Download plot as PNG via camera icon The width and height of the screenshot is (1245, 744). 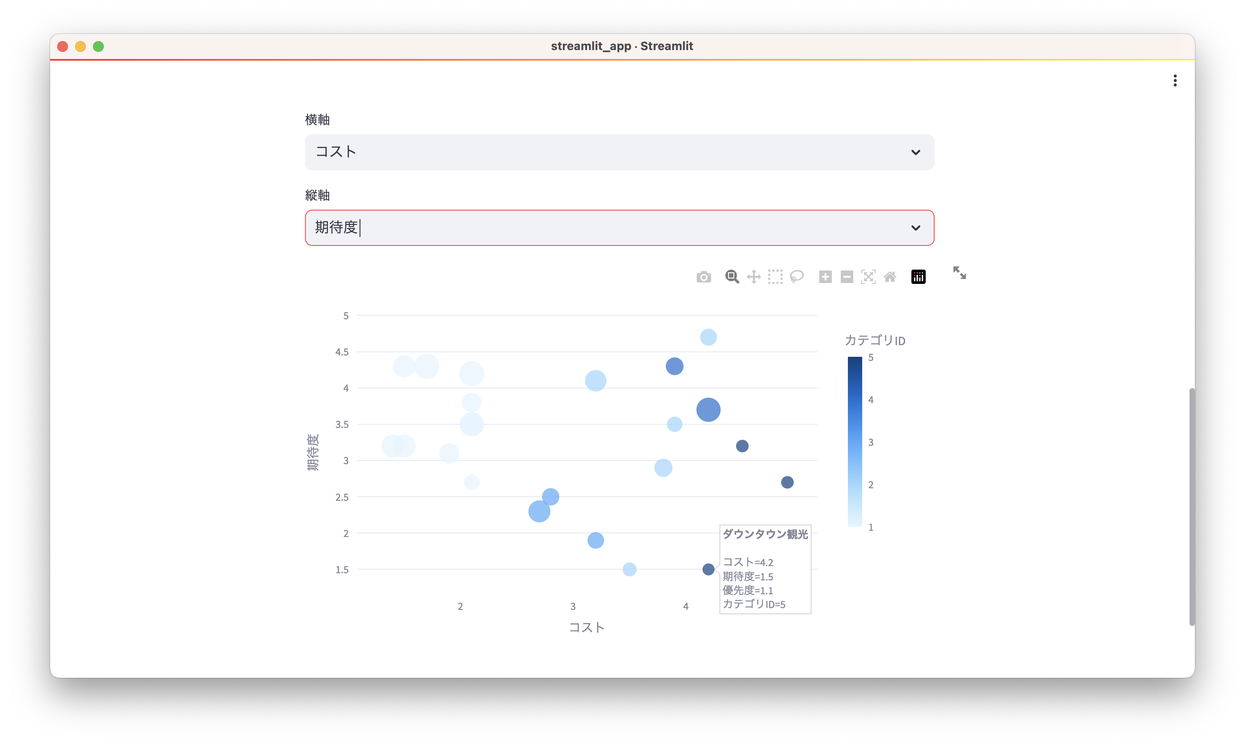pyautogui.click(x=703, y=277)
